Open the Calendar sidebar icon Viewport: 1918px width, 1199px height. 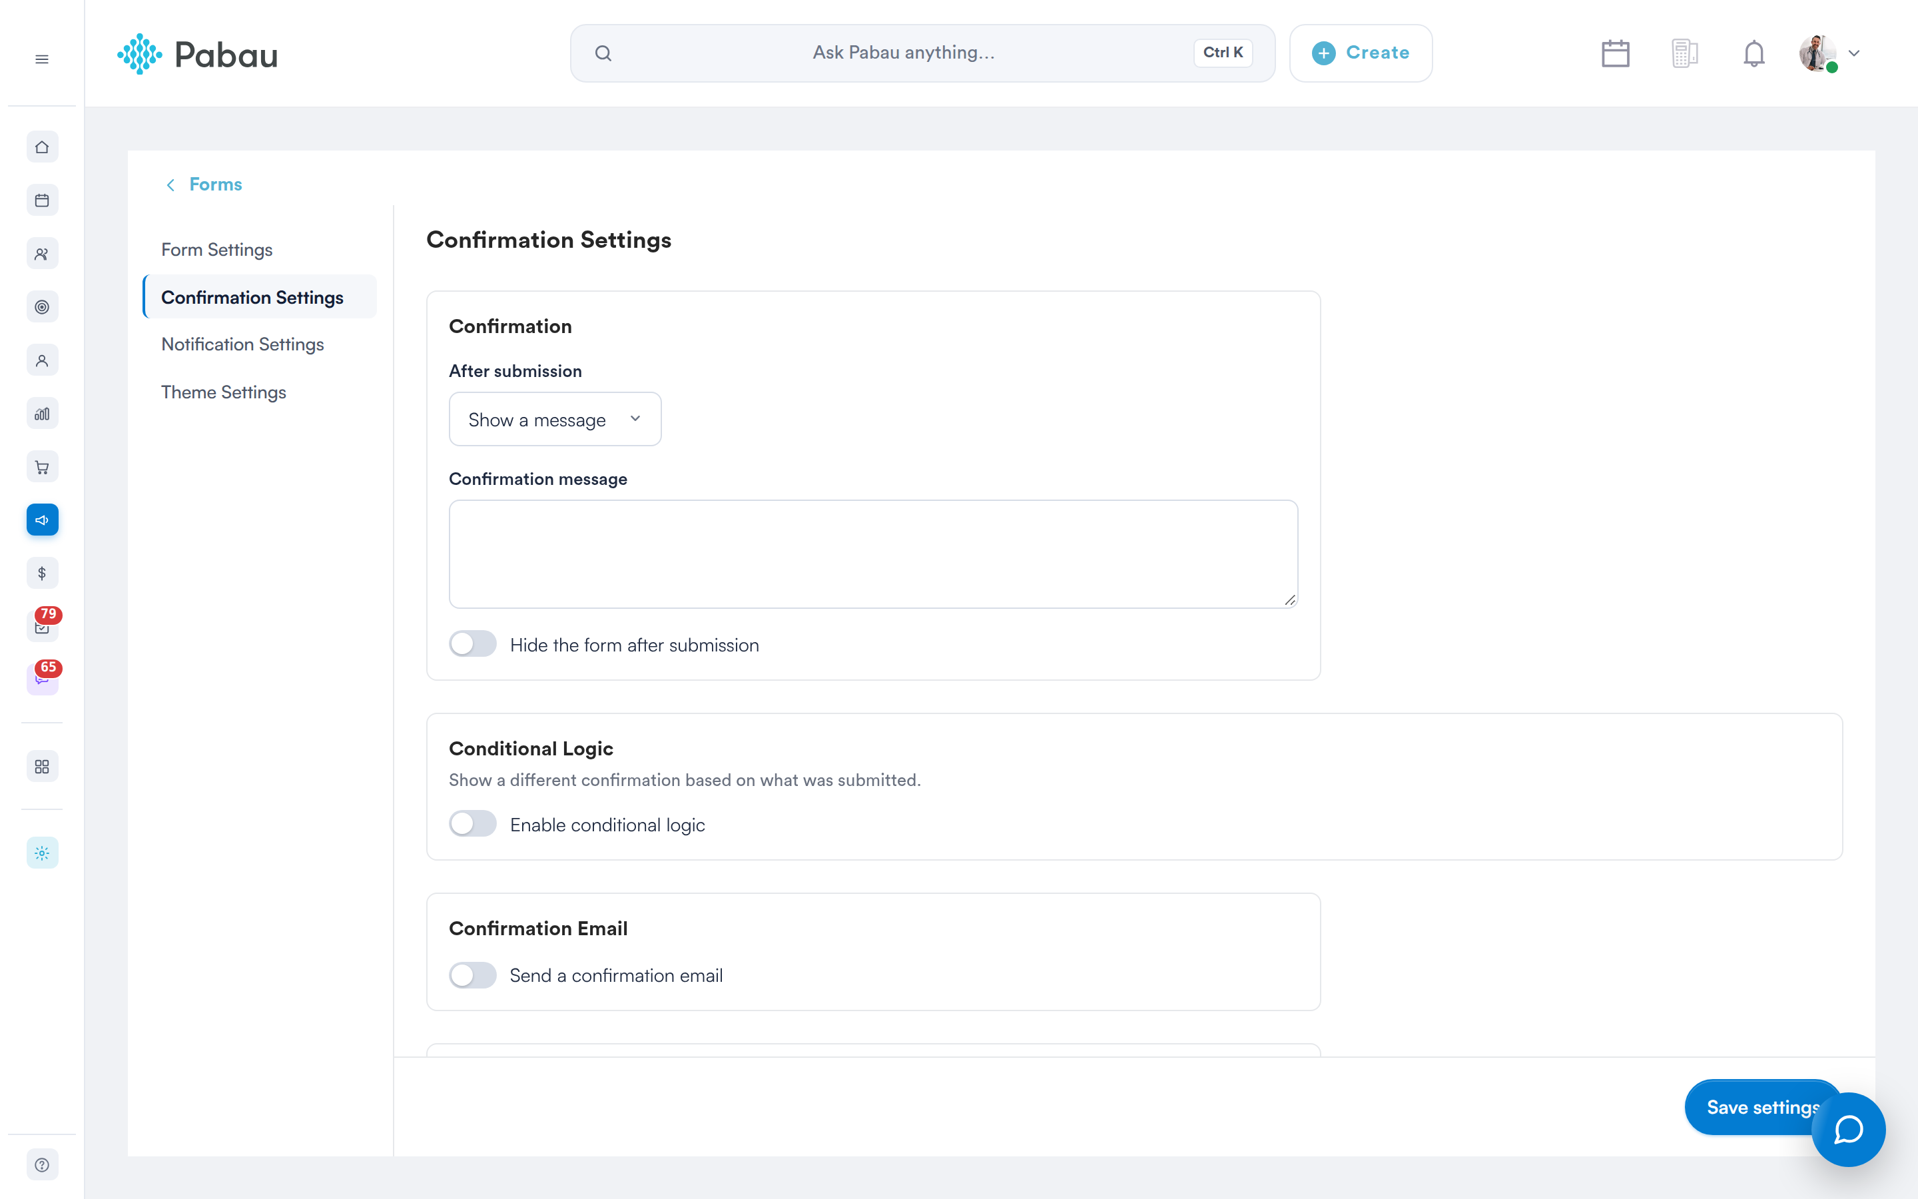(42, 200)
